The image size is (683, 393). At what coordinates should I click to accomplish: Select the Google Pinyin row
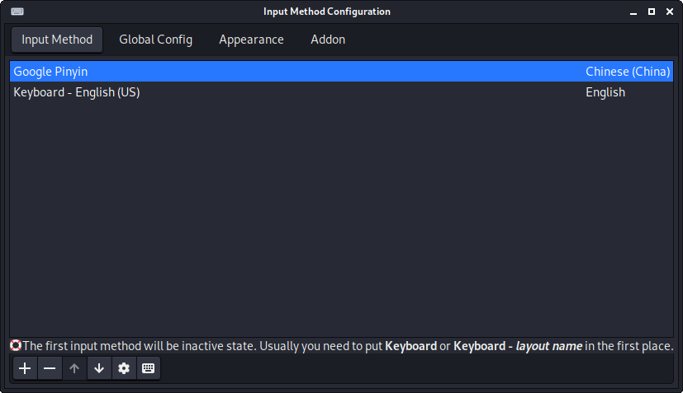tap(342, 72)
